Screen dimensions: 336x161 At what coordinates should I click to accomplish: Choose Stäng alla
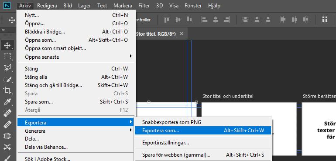click(x=76, y=77)
